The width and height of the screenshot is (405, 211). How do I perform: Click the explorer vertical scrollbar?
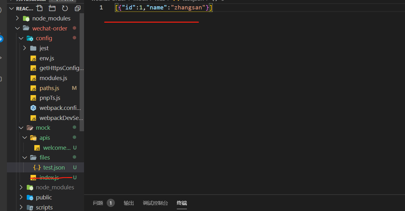click(x=82, y=72)
